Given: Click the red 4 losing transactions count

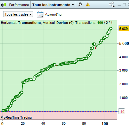Looking at the screenshot, I should [x=112, y=23].
